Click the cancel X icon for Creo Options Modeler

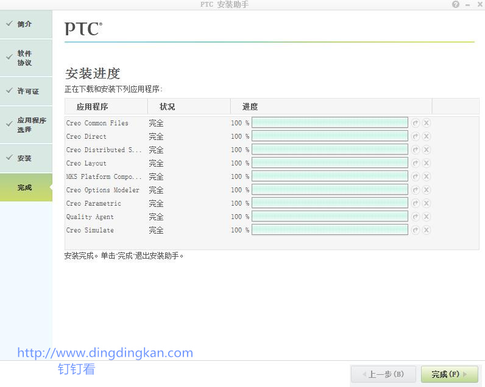(427, 190)
